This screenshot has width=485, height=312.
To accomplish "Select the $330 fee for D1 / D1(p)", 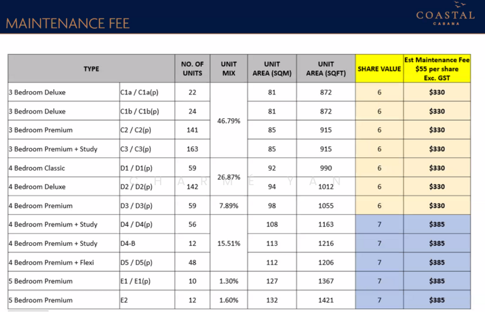I will [x=436, y=168].
